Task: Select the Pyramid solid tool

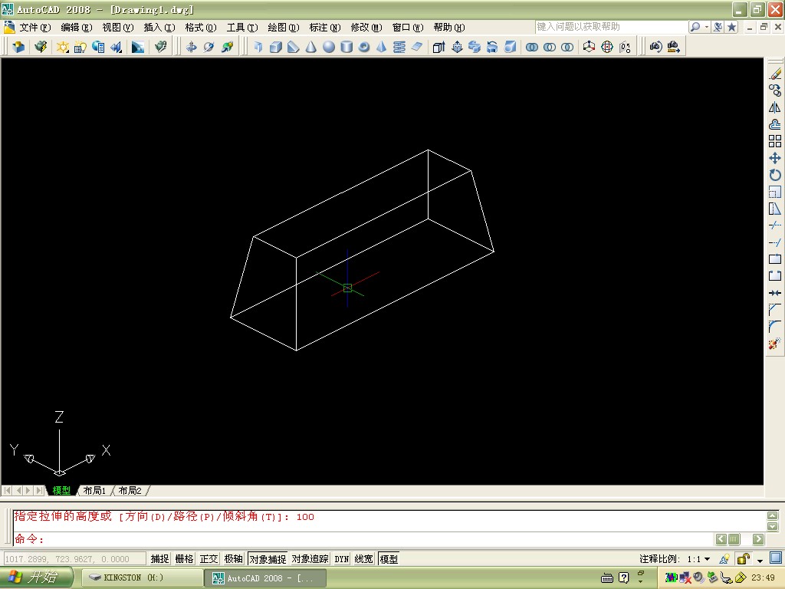Action: (382, 47)
